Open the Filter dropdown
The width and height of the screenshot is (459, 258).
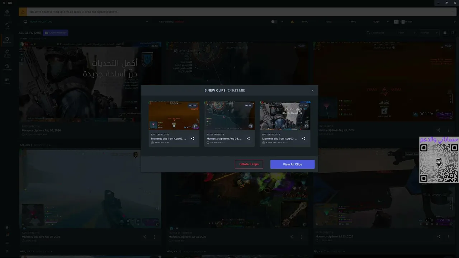coord(406,33)
